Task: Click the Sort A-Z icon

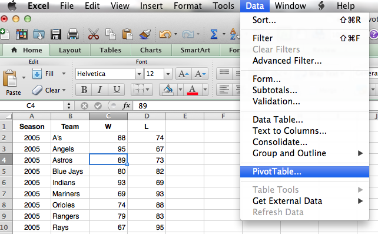Action: pos(235,34)
